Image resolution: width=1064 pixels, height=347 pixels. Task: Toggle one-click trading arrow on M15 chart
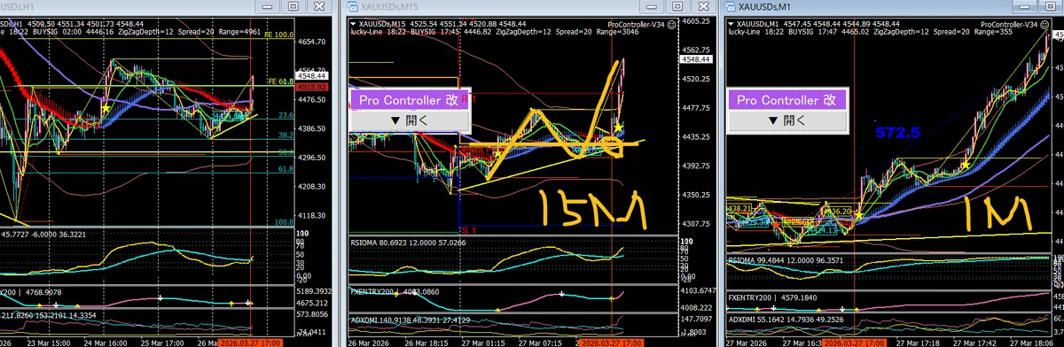point(352,24)
